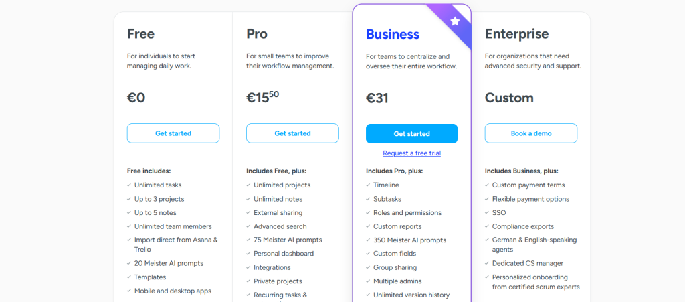Click Get started under the Free plan
This screenshot has height=302, width=685.
[173, 133]
